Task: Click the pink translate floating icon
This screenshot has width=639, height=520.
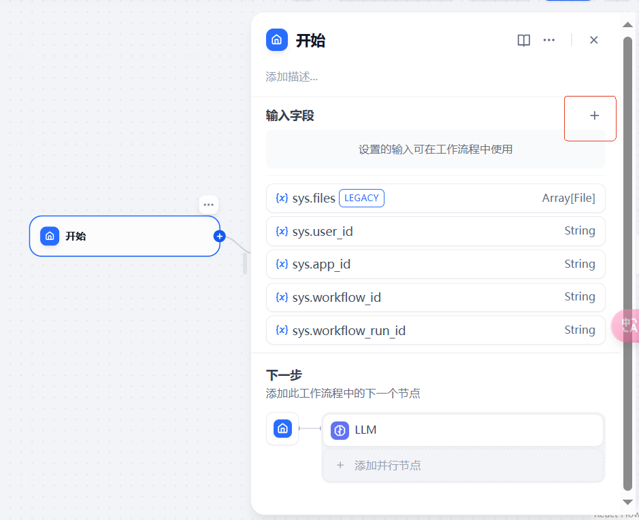Action: click(x=627, y=326)
